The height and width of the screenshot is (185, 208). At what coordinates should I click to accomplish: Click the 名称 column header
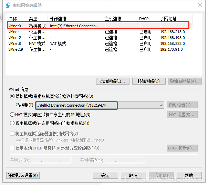coord(17,19)
